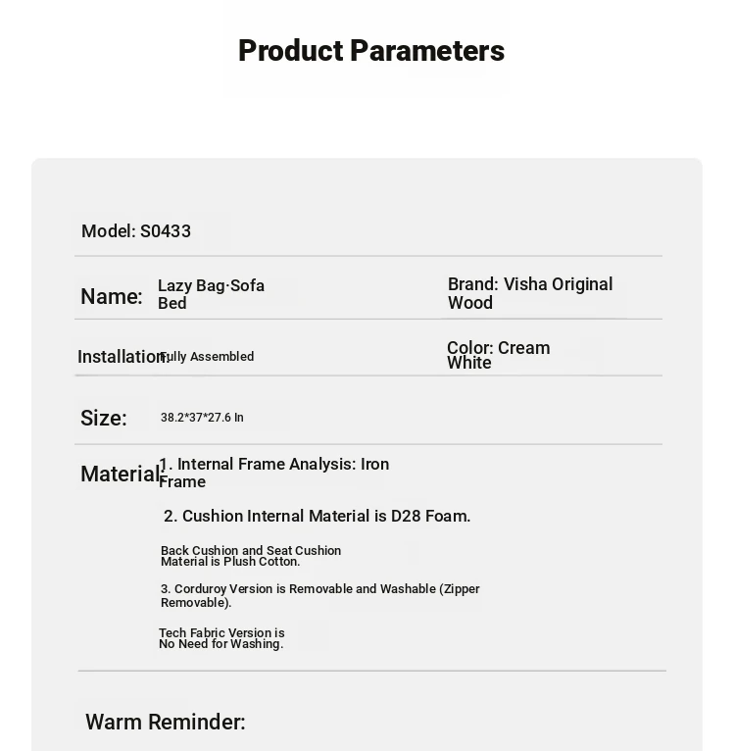Select the Model: S0433 text
Screen dimensions: 735x751
[136, 231]
